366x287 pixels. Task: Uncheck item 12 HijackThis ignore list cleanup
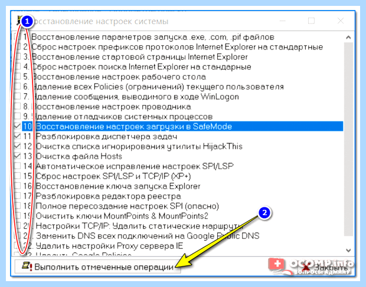pyautogui.click(x=17, y=146)
